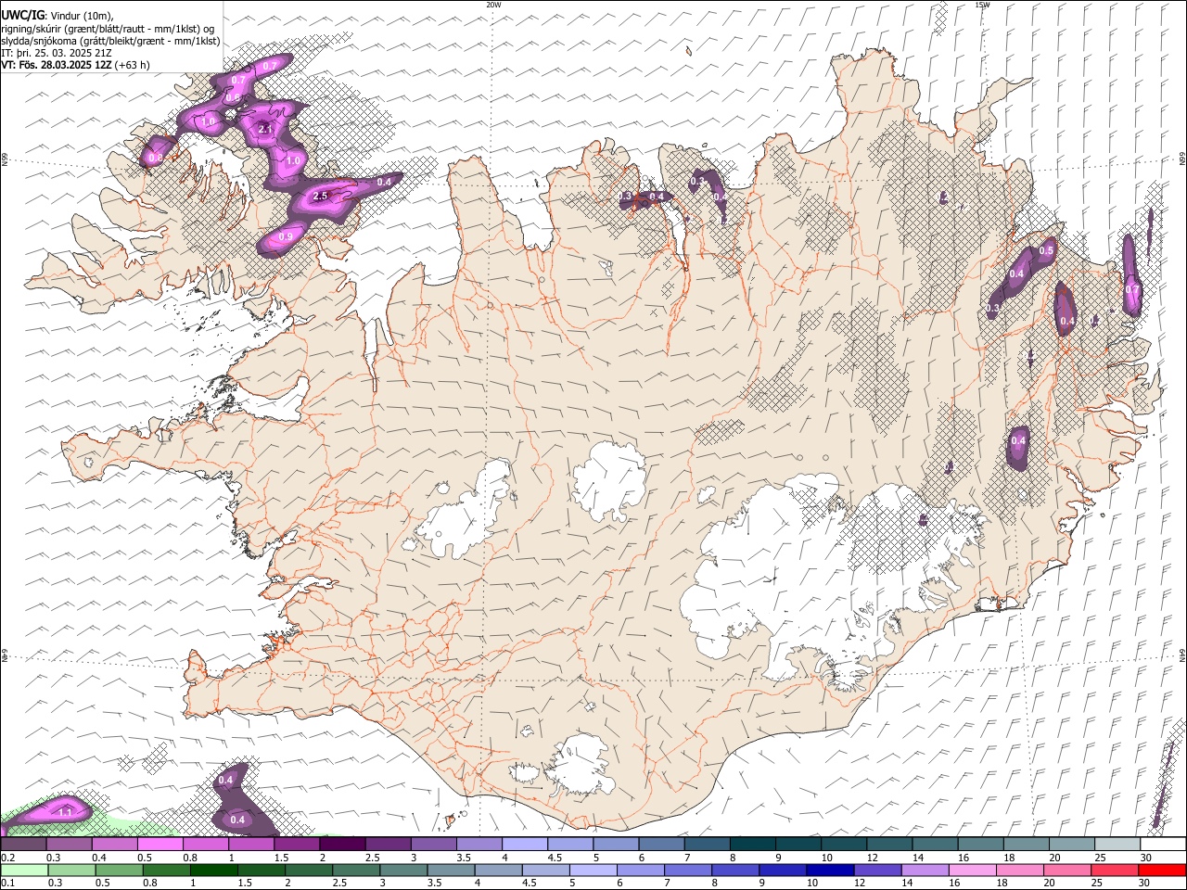Click the "20W" longitude label at top
Image resolution: width=1187 pixels, height=890 pixels.
(x=493, y=5)
